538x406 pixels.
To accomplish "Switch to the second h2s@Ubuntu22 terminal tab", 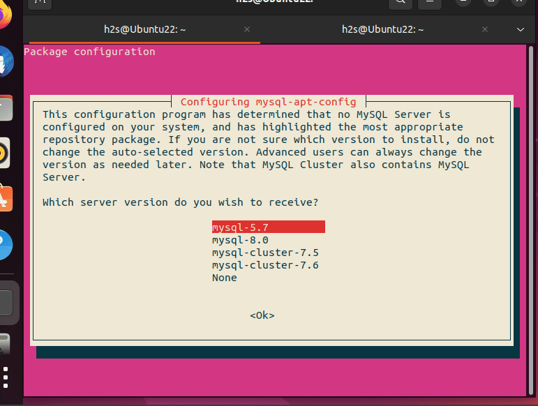I will 382,29.
